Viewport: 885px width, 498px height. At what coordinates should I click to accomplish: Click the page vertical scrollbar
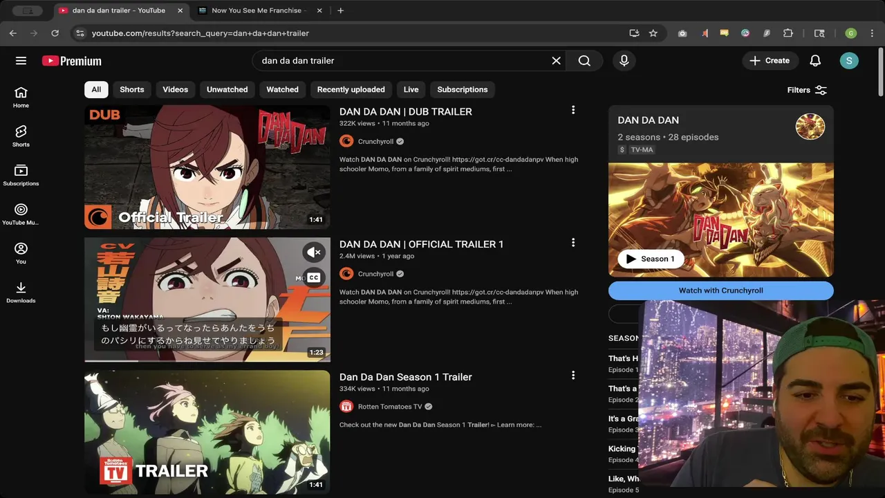881,72
